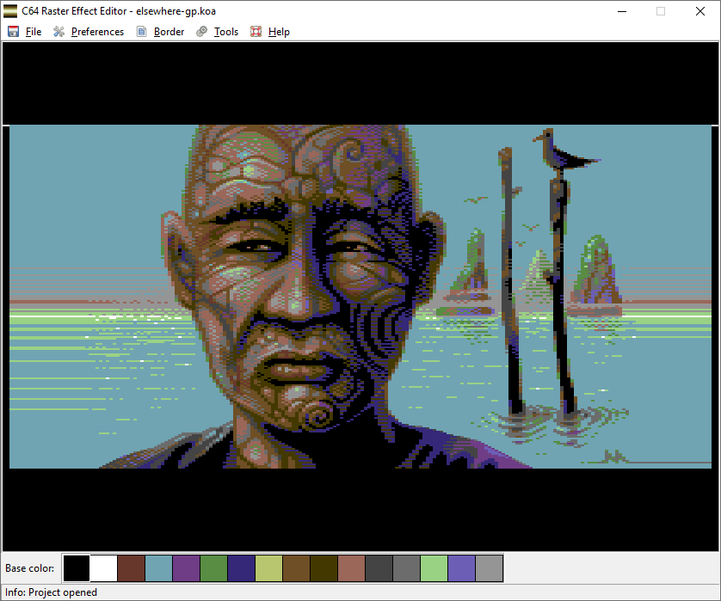This screenshot has height=601, width=721.
Task: Click the 'Info: Project opened' status text
Action: tap(51, 592)
